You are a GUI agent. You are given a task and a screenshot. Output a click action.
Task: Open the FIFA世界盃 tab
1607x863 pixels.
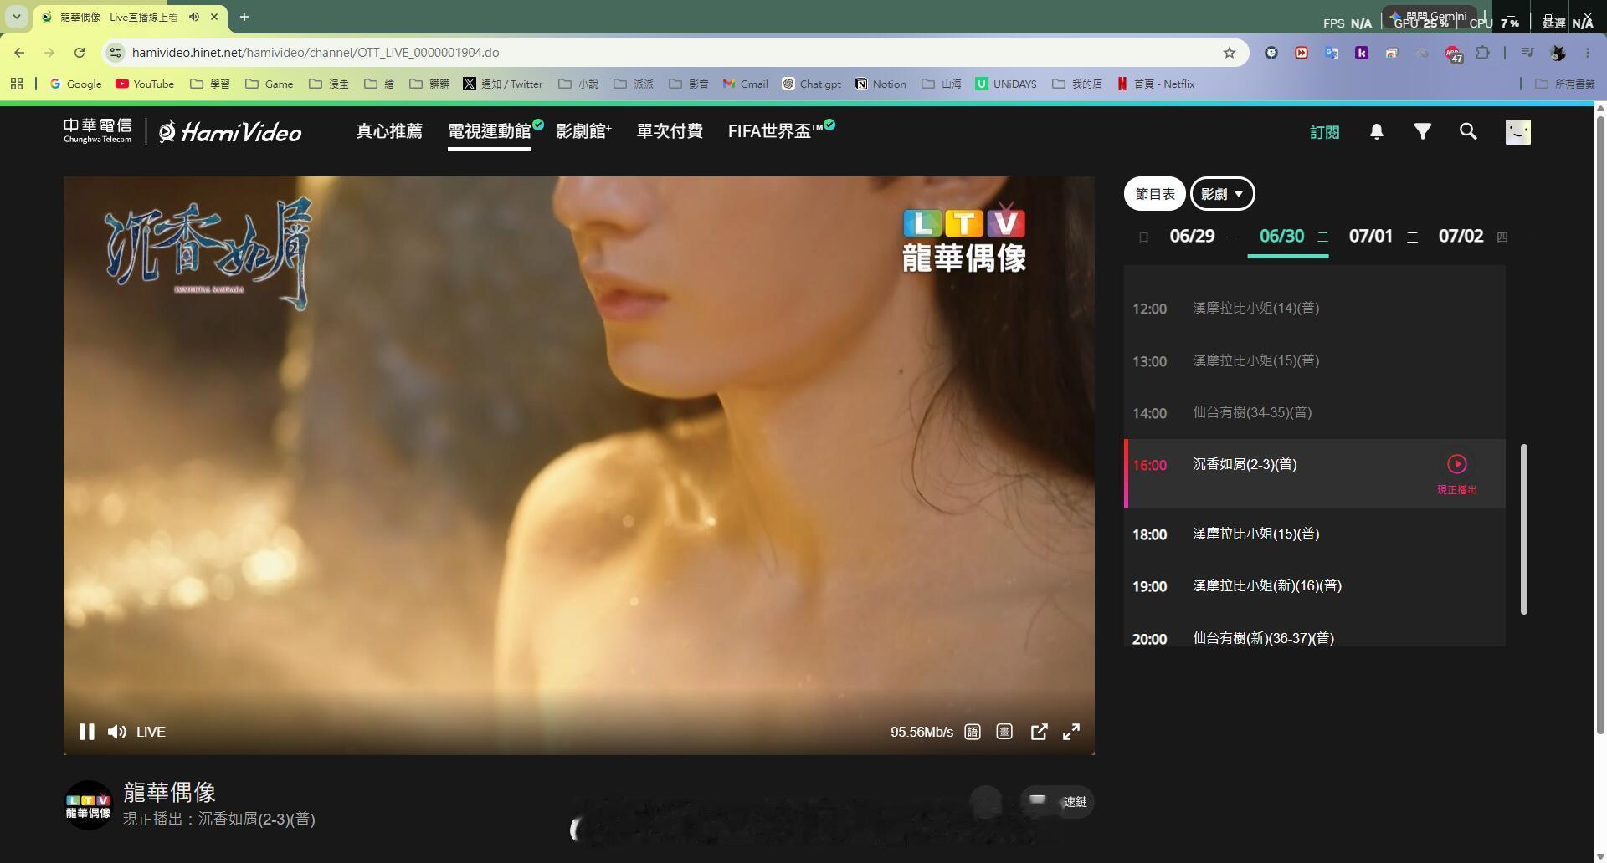click(x=776, y=131)
